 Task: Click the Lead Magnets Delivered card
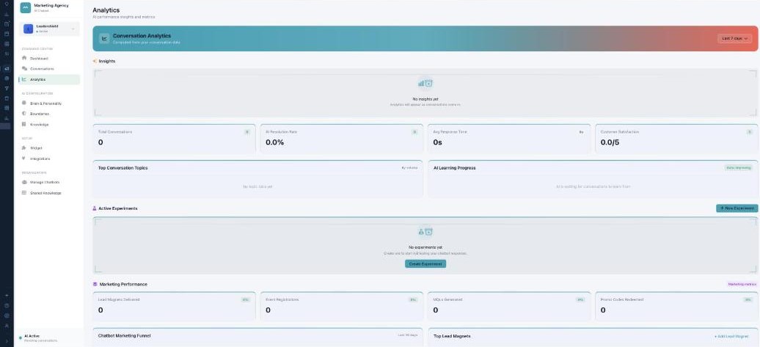coord(174,307)
